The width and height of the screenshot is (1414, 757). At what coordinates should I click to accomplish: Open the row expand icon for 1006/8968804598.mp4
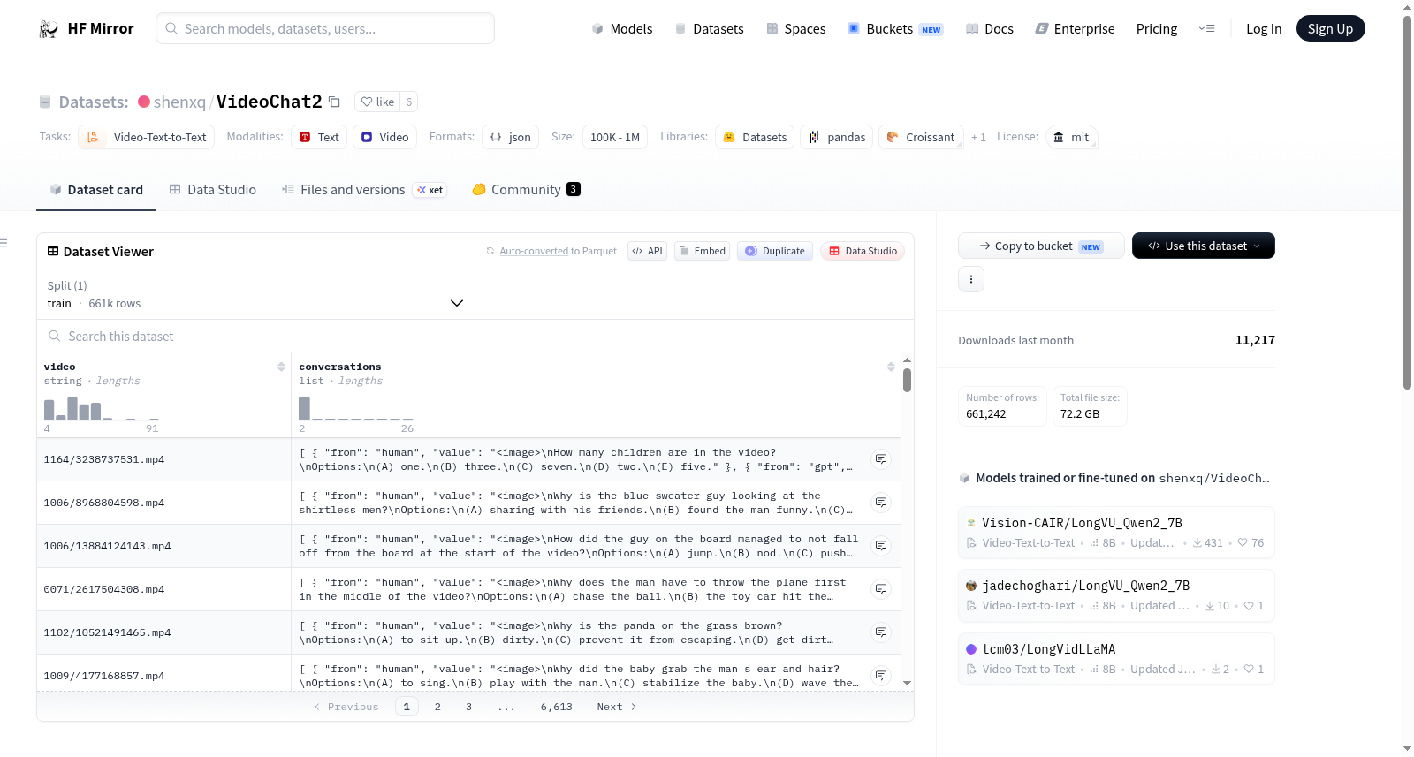881,503
